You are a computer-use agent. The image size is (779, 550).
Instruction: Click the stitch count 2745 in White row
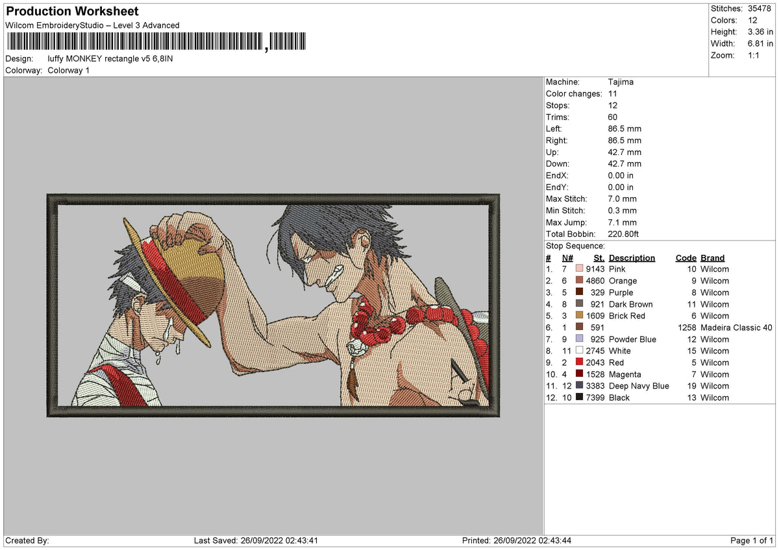click(x=595, y=351)
